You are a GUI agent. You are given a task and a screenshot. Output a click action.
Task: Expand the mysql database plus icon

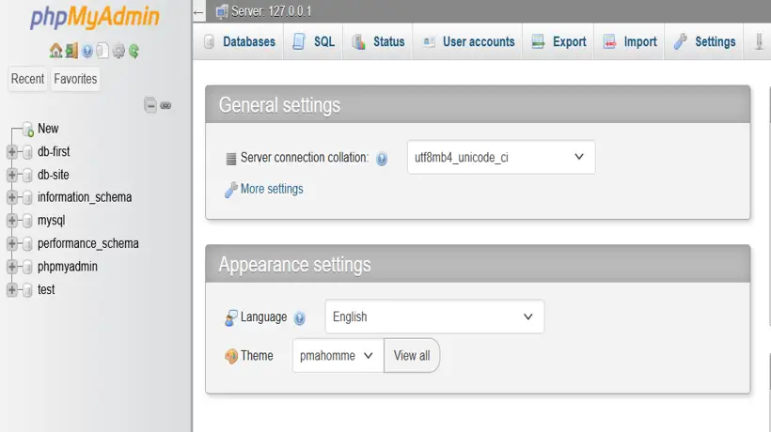coord(12,221)
